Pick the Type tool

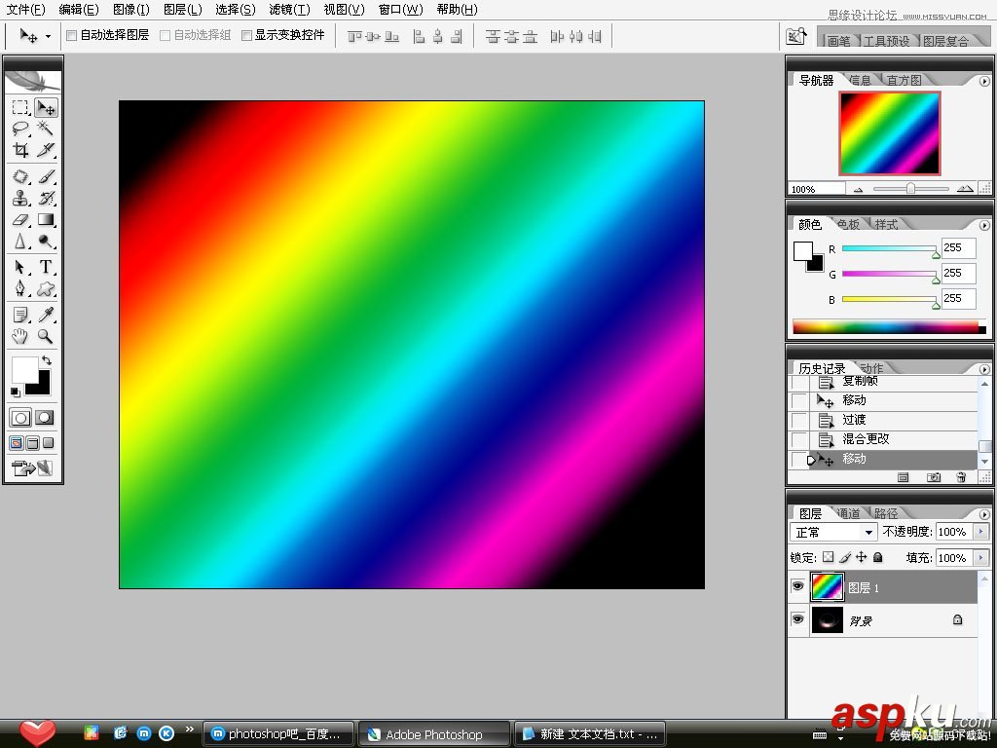[46, 266]
